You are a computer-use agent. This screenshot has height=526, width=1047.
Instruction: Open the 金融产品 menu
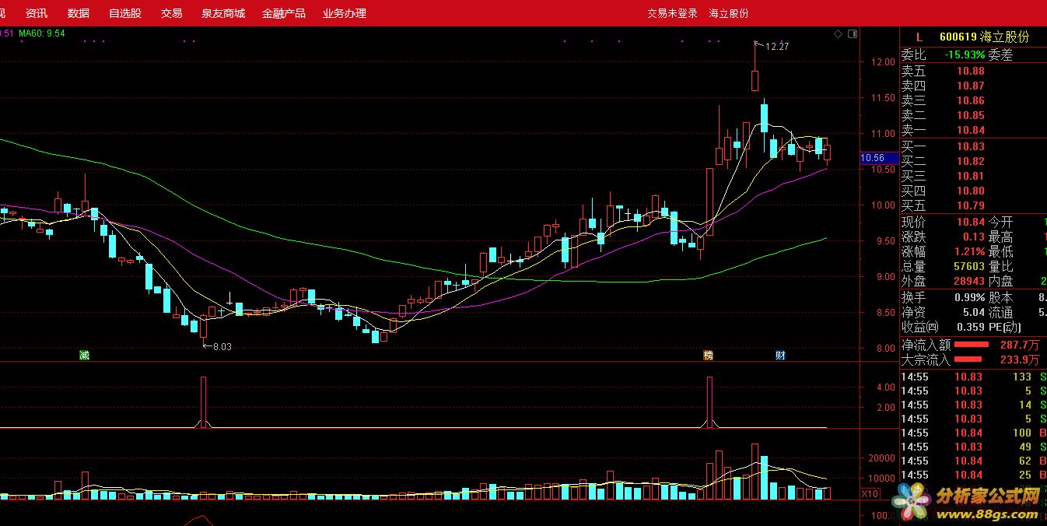tap(284, 13)
